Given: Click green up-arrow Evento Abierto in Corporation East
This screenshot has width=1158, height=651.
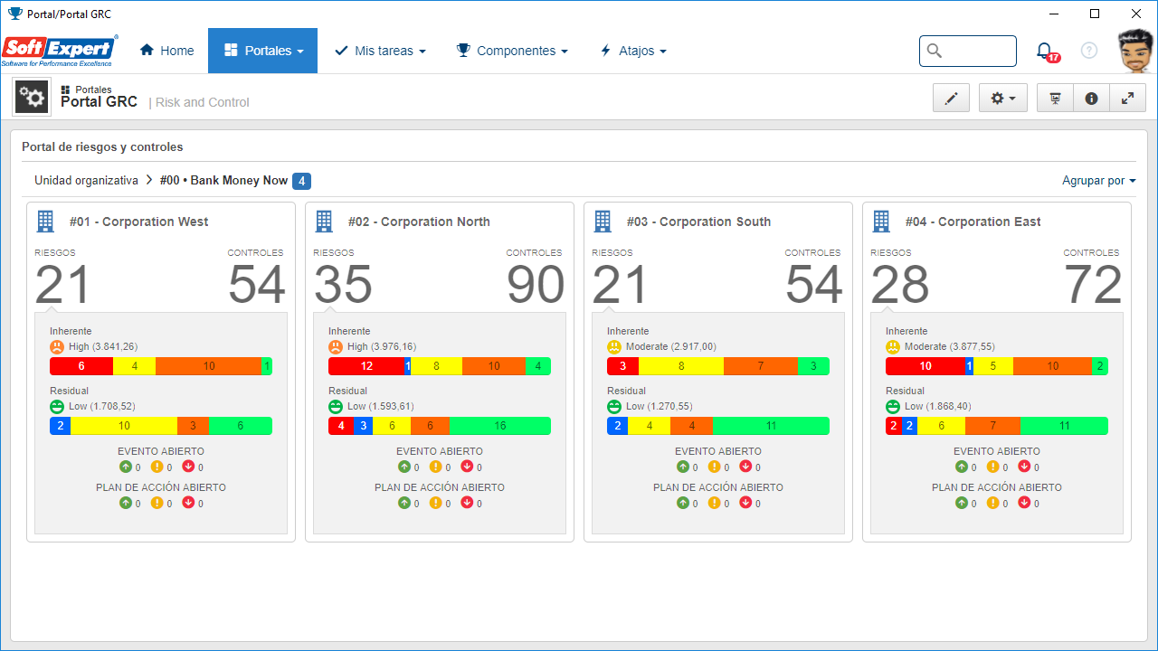Looking at the screenshot, I should click(962, 467).
